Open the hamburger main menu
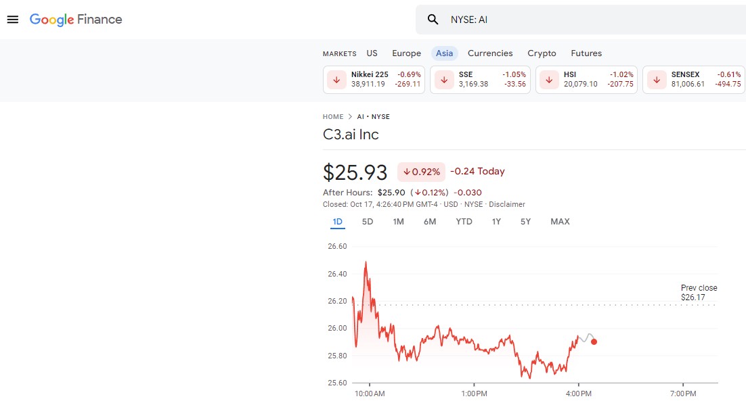This screenshot has height=405, width=746. click(13, 20)
